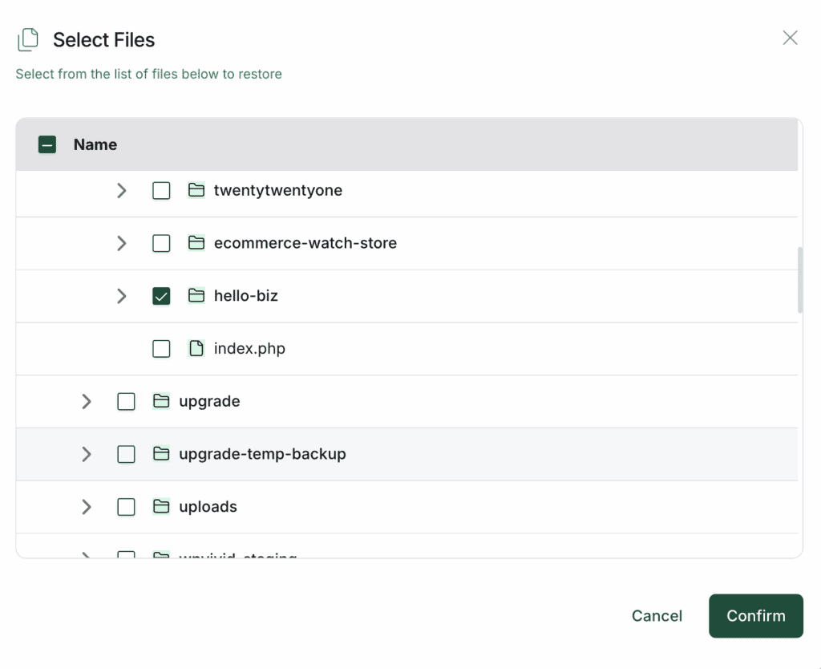
Task: Uncheck the hello-biz folder checkbox
Action: pos(161,296)
